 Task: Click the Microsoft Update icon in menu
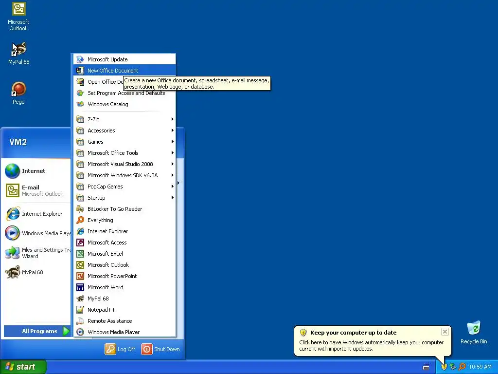coord(80,59)
